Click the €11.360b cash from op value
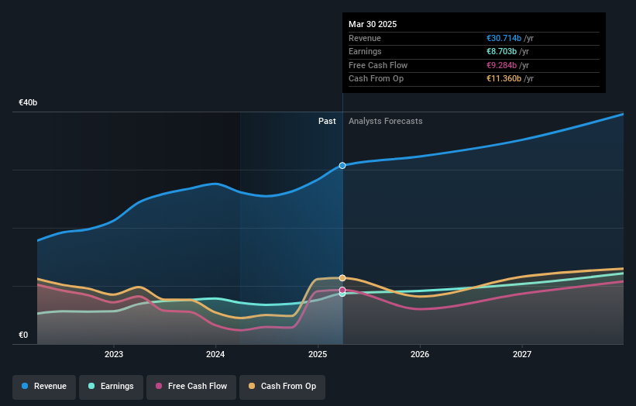This screenshot has width=636, height=406. [504, 79]
